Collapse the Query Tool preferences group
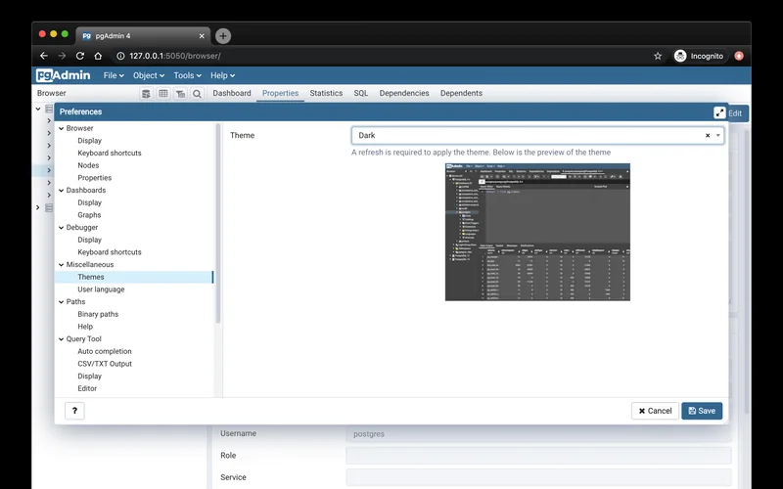 click(62, 338)
